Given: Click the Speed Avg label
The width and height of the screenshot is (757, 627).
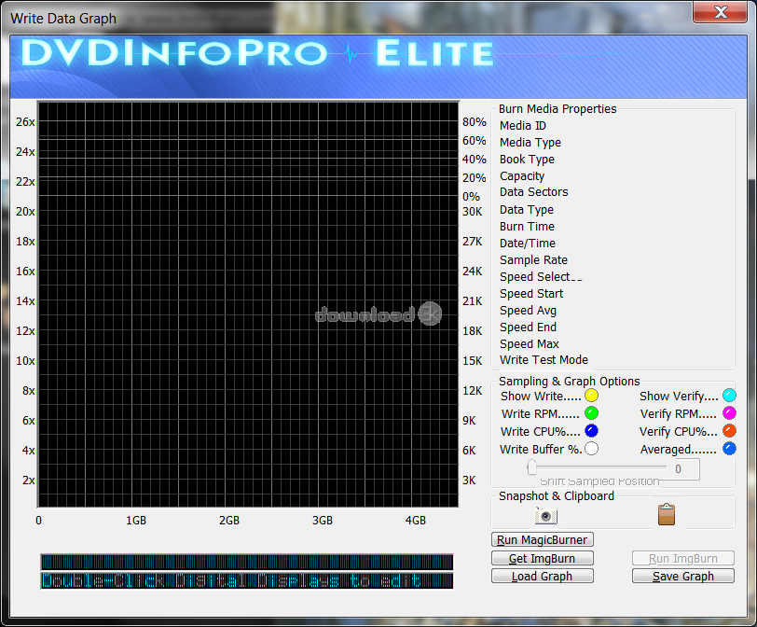Looking at the screenshot, I should (x=528, y=311).
